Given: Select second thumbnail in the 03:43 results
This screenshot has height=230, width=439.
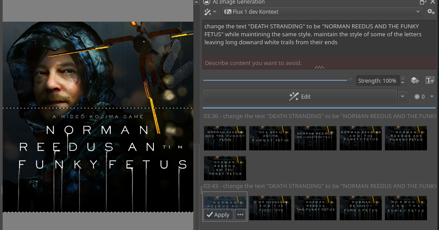Looking at the screenshot, I should (x=270, y=208).
